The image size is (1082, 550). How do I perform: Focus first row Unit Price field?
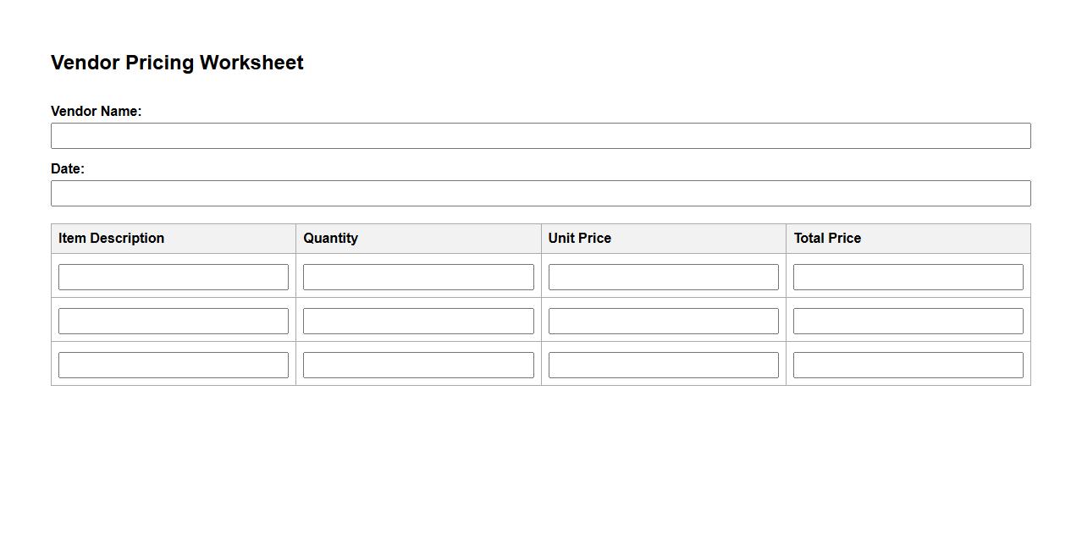[663, 277]
